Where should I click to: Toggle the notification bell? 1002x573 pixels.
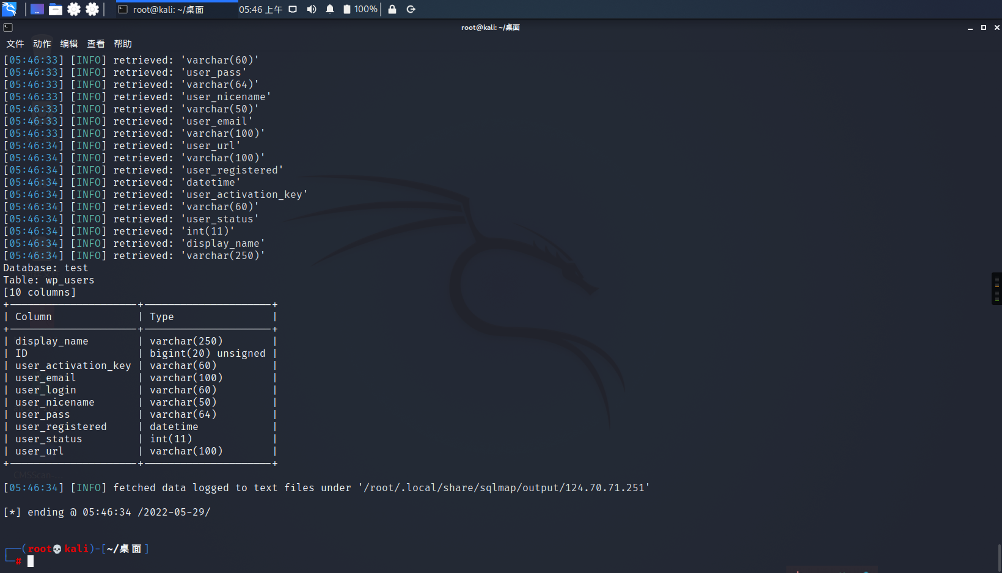pyautogui.click(x=330, y=9)
